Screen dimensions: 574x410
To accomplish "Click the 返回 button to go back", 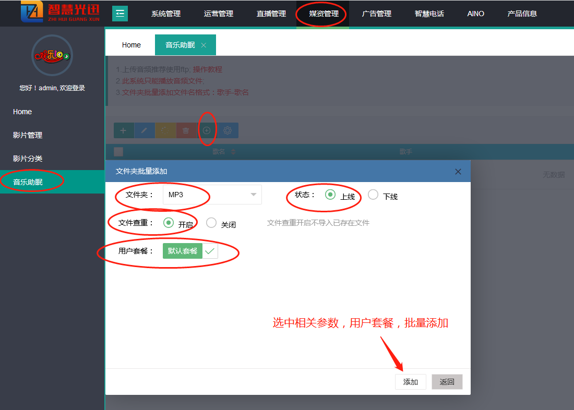I will pyautogui.click(x=447, y=382).
